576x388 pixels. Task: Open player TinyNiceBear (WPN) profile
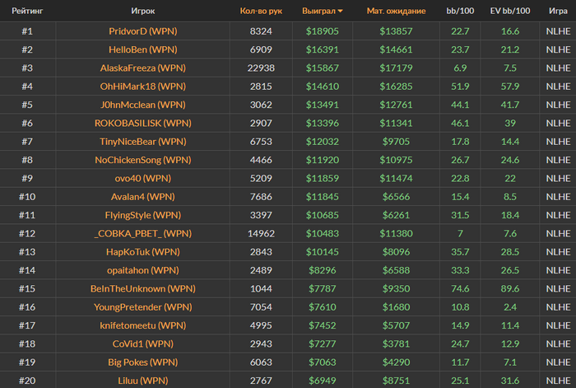(x=143, y=142)
